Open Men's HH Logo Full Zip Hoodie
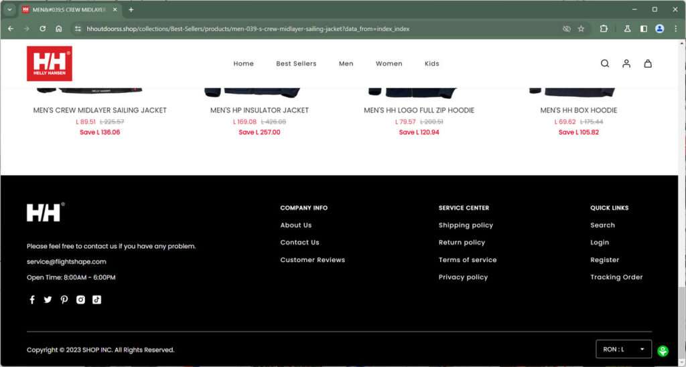The image size is (686, 367). [x=419, y=110]
